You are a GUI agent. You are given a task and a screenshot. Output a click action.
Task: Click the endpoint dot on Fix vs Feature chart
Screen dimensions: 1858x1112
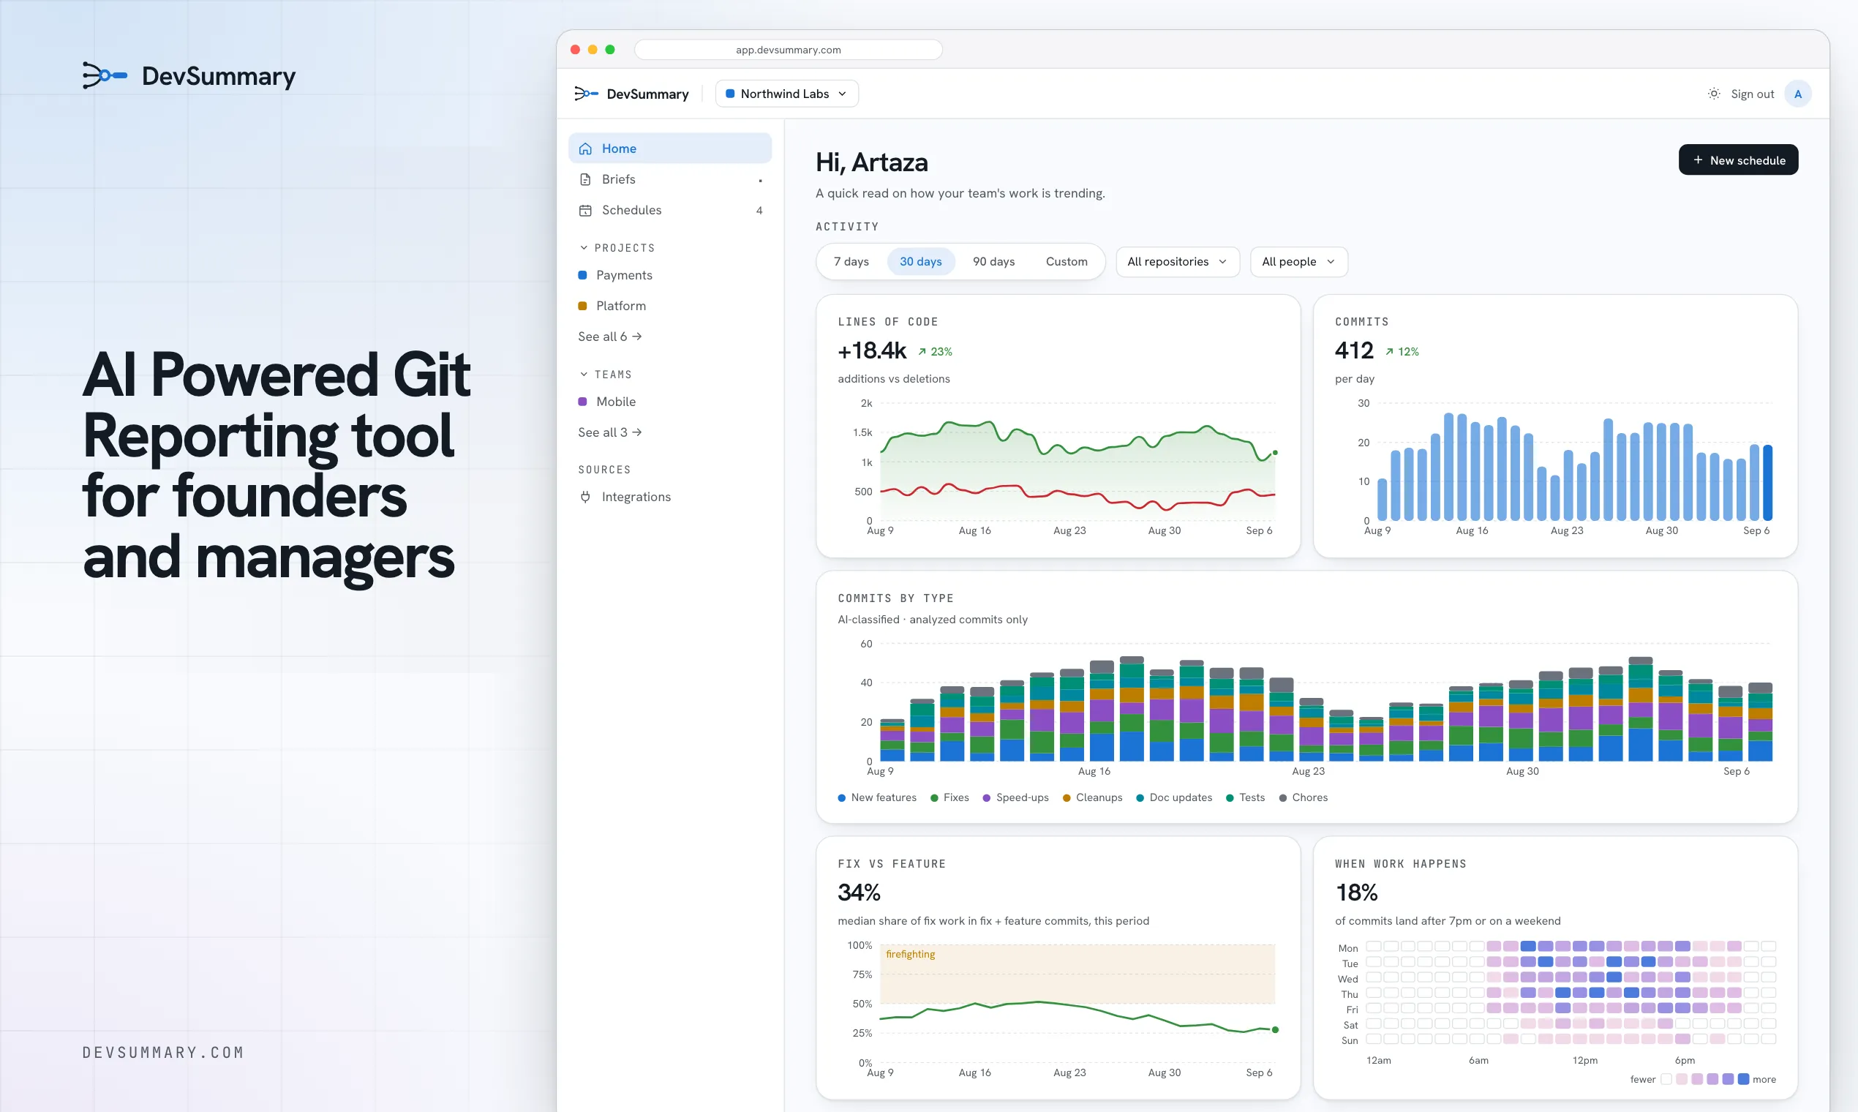click(1275, 1029)
